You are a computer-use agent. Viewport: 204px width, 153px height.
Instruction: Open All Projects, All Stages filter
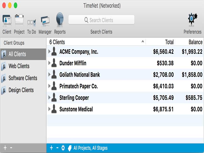(91, 148)
